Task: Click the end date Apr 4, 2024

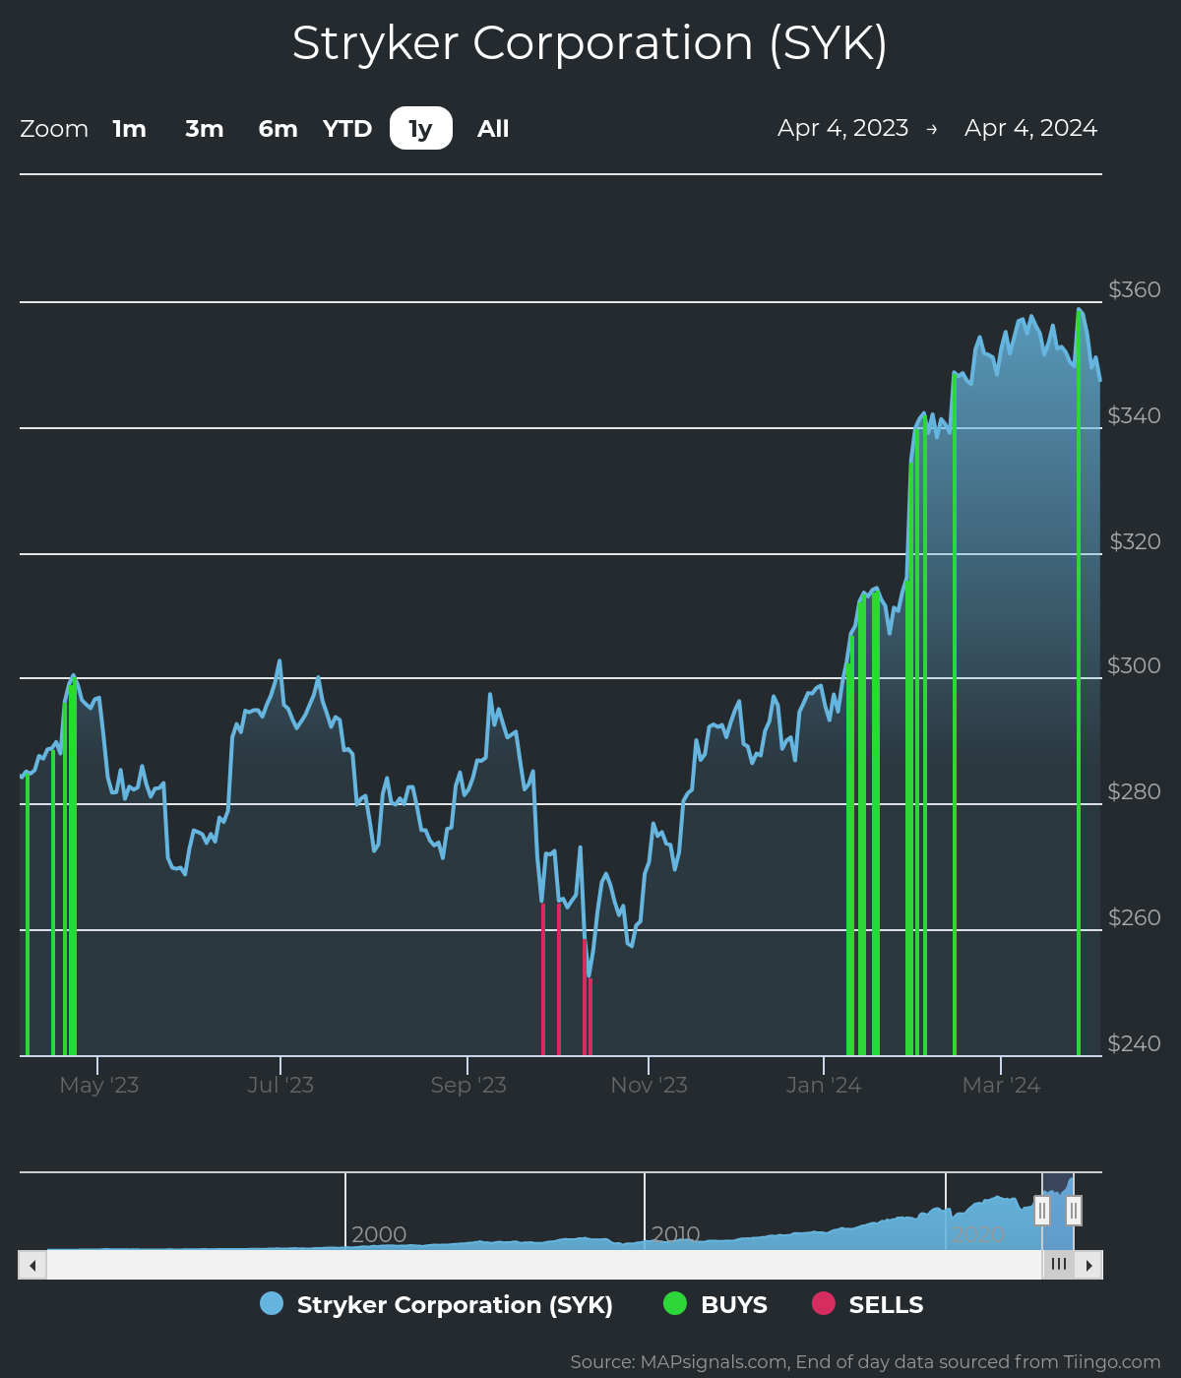Action: point(1030,127)
